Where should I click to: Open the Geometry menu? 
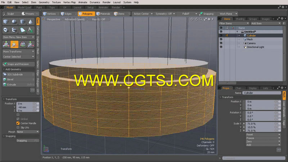(x=44, y=3)
